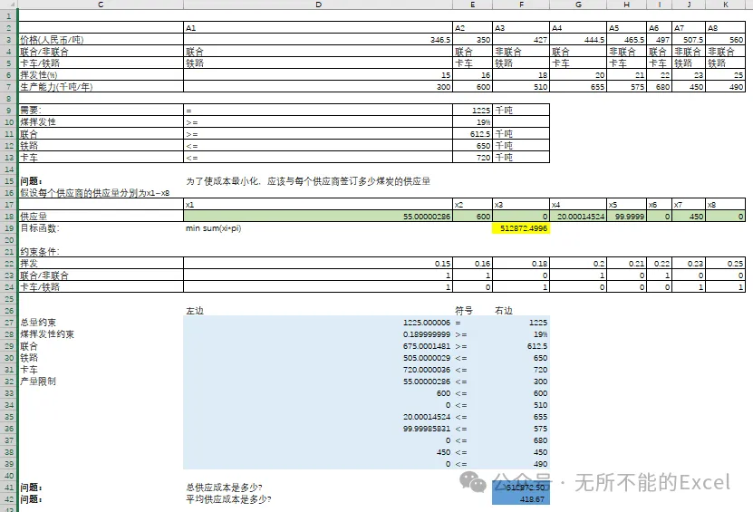Click the 612.5 union requirement cell

[x=472, y=133]
